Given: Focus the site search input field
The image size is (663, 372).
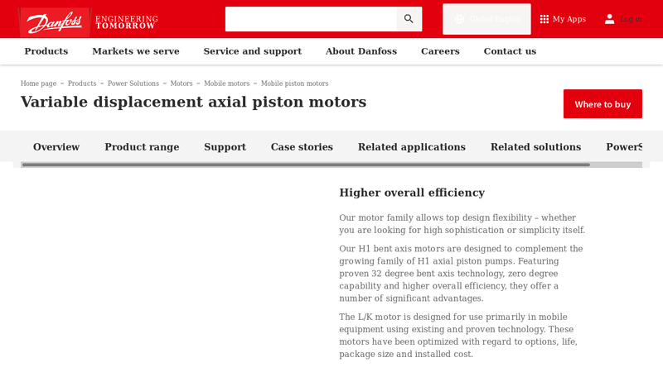Looking at the screenshot, I should 312,19.
